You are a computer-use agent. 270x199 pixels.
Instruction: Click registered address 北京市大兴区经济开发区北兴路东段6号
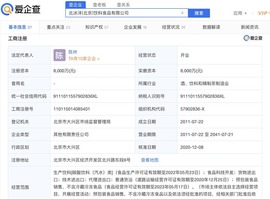(92, 160)
